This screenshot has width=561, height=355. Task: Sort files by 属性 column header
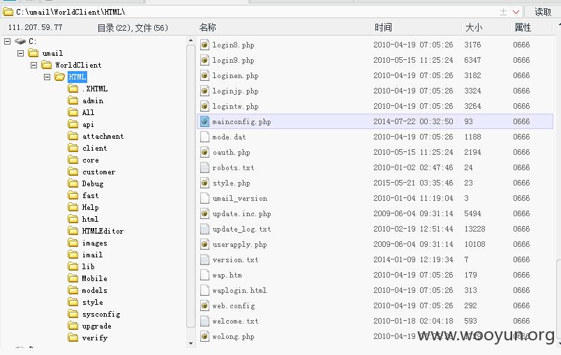tap(523, 27)
